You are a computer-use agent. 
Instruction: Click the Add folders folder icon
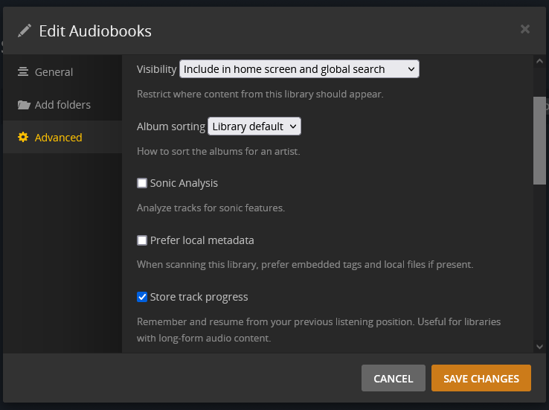coord(23,105)
